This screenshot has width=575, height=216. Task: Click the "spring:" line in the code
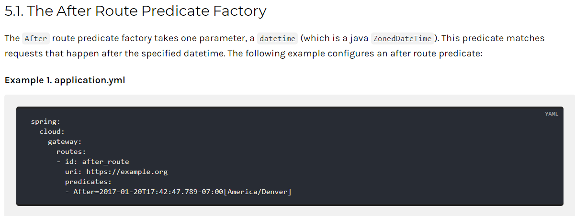tap(46, 121)
